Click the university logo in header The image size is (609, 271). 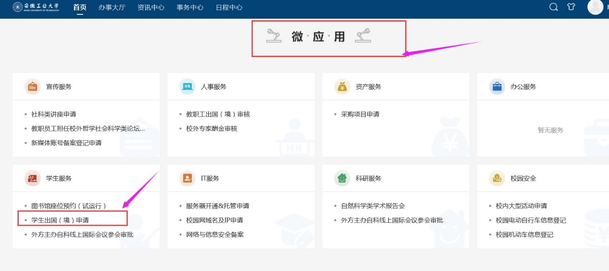click(x=35, y=7)
